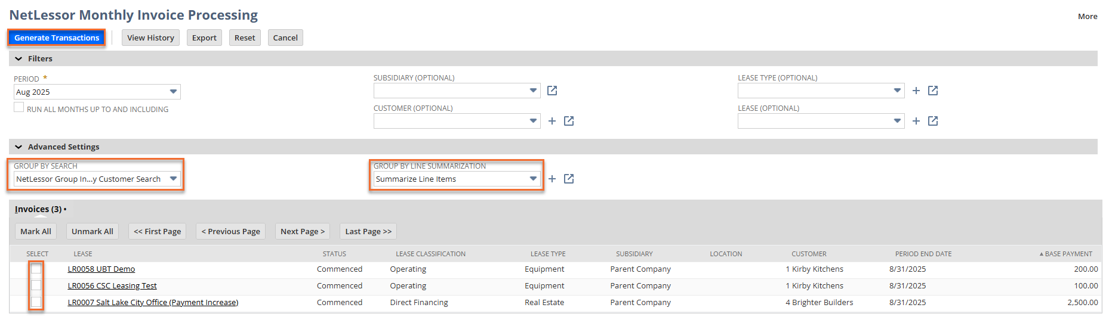Sort by Lease Classification column header
The width and height of the screenshot is (1109, 317).
point(431,254)
